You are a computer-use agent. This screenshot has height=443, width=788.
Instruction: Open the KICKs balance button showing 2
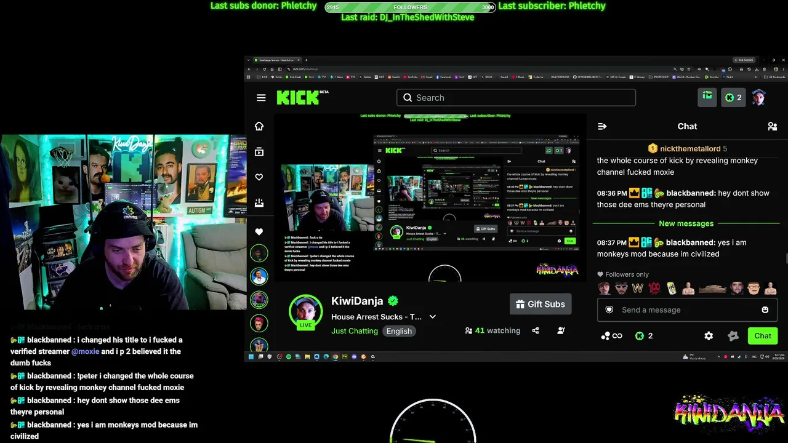pyautogui.click(x=733, y=97)
